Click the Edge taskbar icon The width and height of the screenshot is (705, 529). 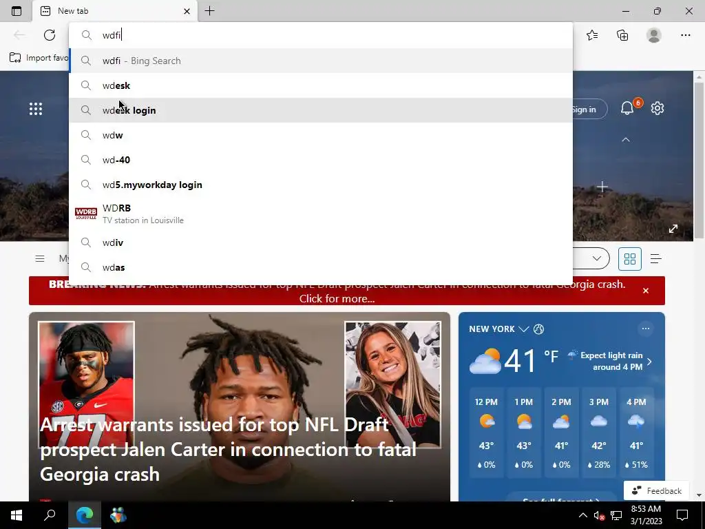(85, 515)
